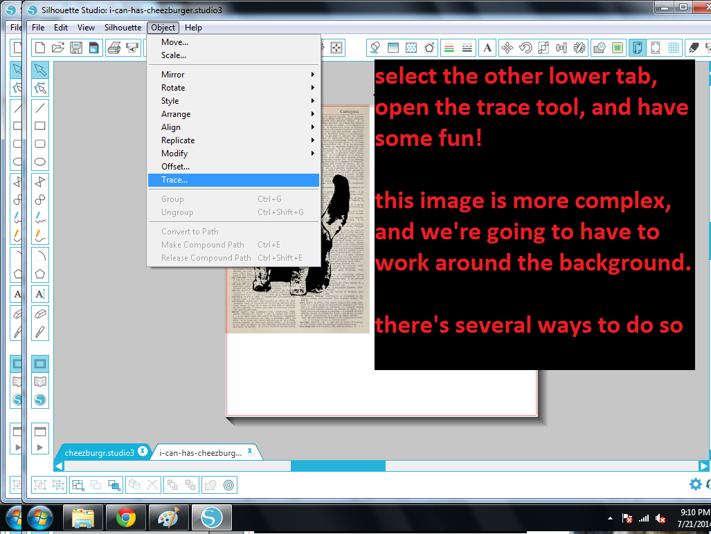Expand the Mirror submenu

[x=233, y=74]
